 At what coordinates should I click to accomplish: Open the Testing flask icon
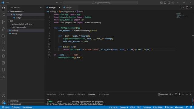click(x=3, y=49)
